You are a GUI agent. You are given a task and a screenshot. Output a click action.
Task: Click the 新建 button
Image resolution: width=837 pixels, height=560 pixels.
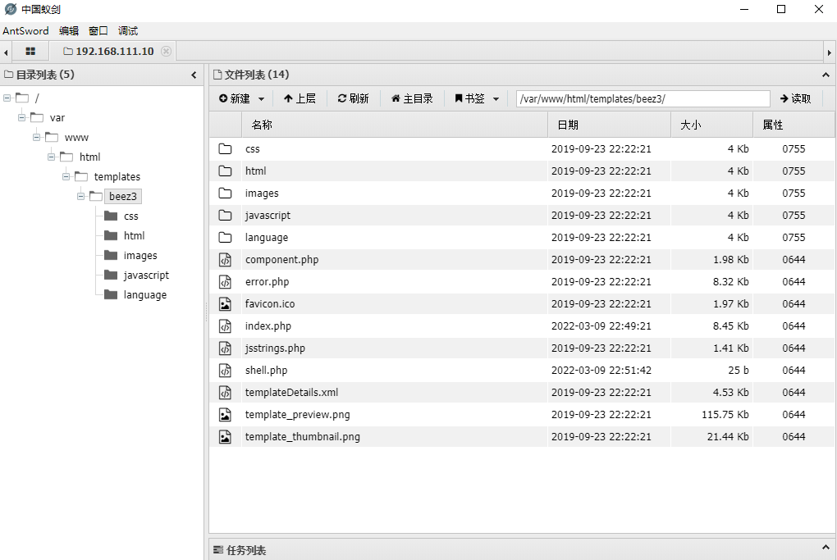235,98
